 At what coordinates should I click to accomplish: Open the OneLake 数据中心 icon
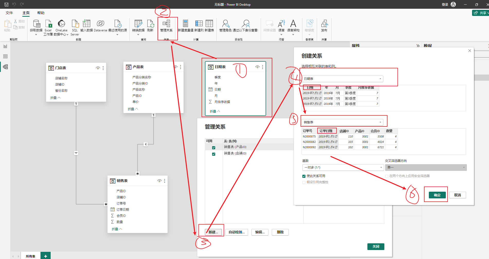tap(61, 27)
